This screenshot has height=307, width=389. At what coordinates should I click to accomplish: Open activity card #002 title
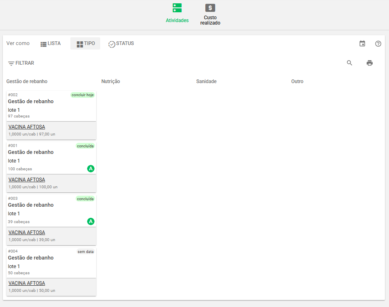[31, 101]
